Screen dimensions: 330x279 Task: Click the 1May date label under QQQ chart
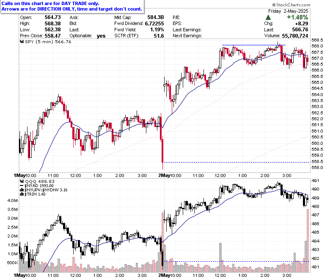(19, 276)
